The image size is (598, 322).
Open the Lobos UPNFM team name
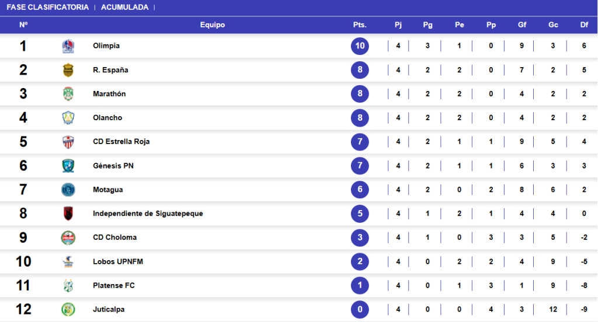point(118,261)
